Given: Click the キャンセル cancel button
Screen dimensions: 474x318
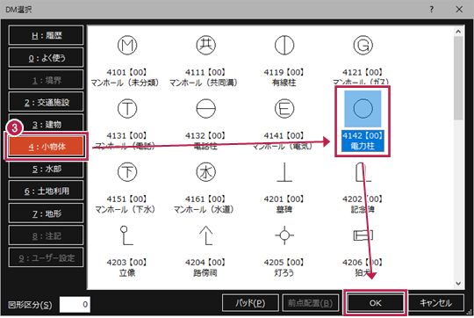Looking at the screenshot, I should click(435, 303).
